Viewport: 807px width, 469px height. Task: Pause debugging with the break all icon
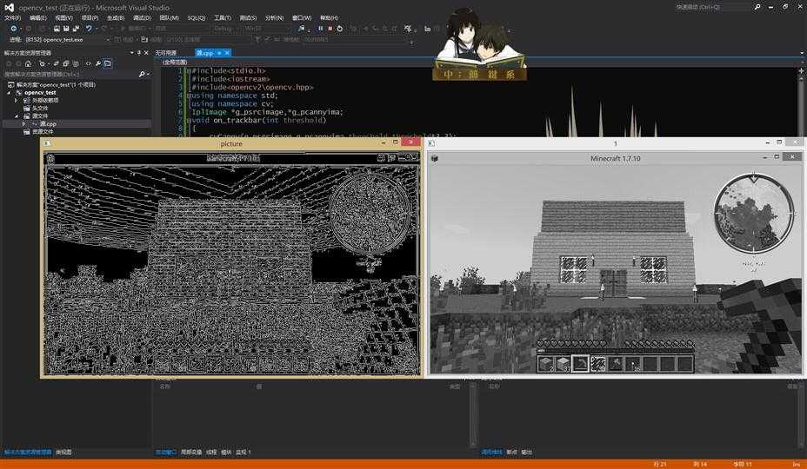(321, 29)
